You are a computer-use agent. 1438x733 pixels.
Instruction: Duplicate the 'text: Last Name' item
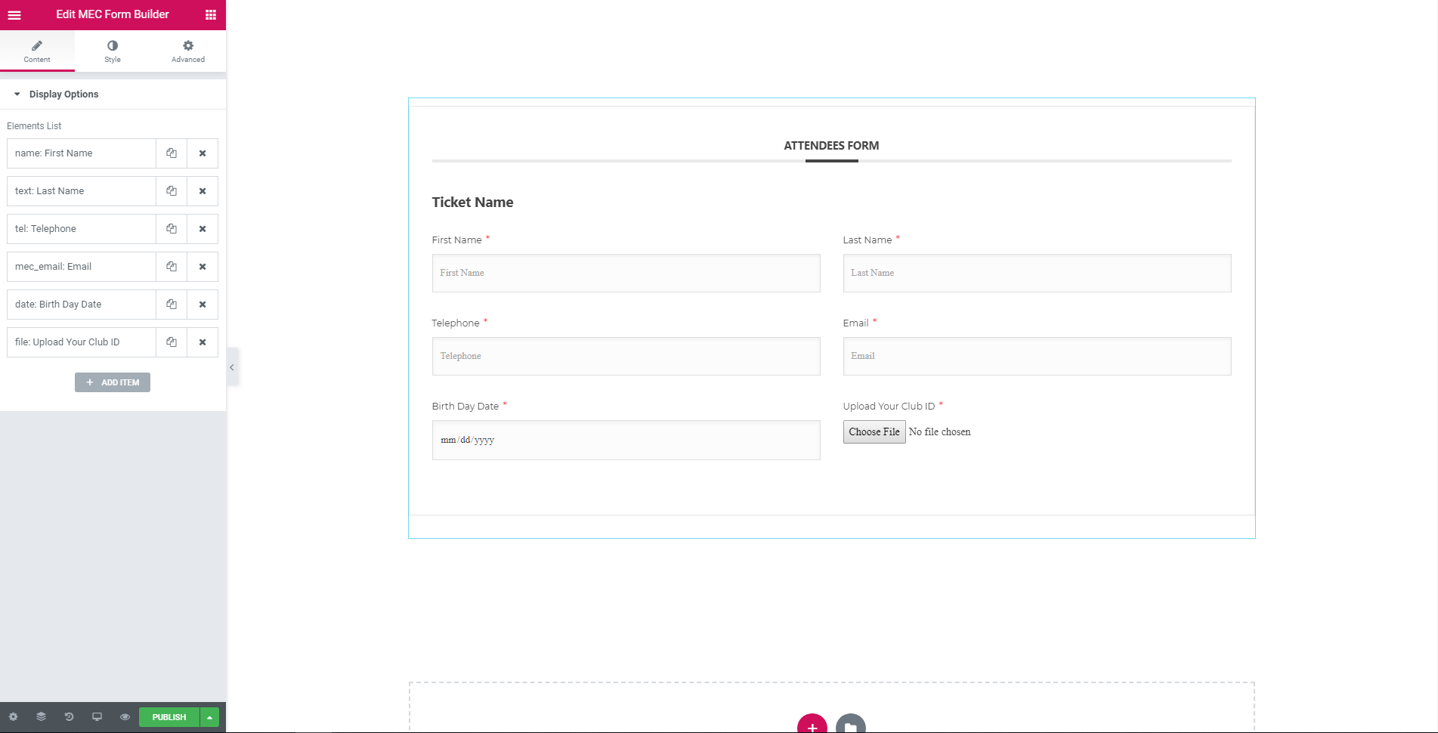click(172, 191)
